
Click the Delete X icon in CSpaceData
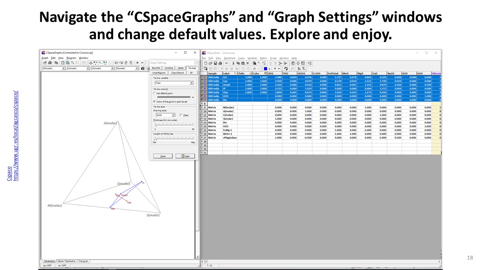pyautogui.click(x=248, y=63)
